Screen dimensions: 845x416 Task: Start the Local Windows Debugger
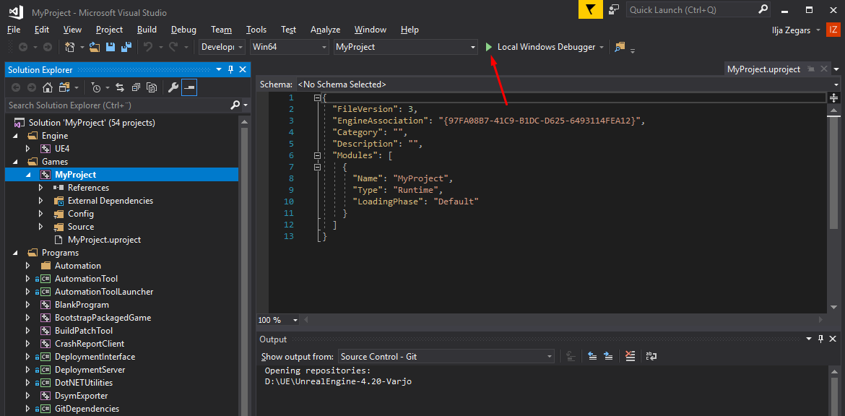(490, 47)
